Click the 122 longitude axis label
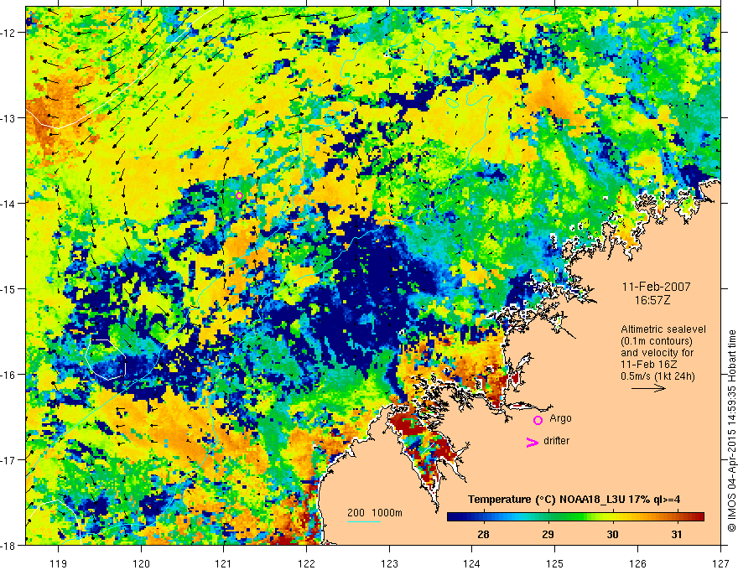The height and width of the screenshot is (570, 738). [x=307, y=563]
